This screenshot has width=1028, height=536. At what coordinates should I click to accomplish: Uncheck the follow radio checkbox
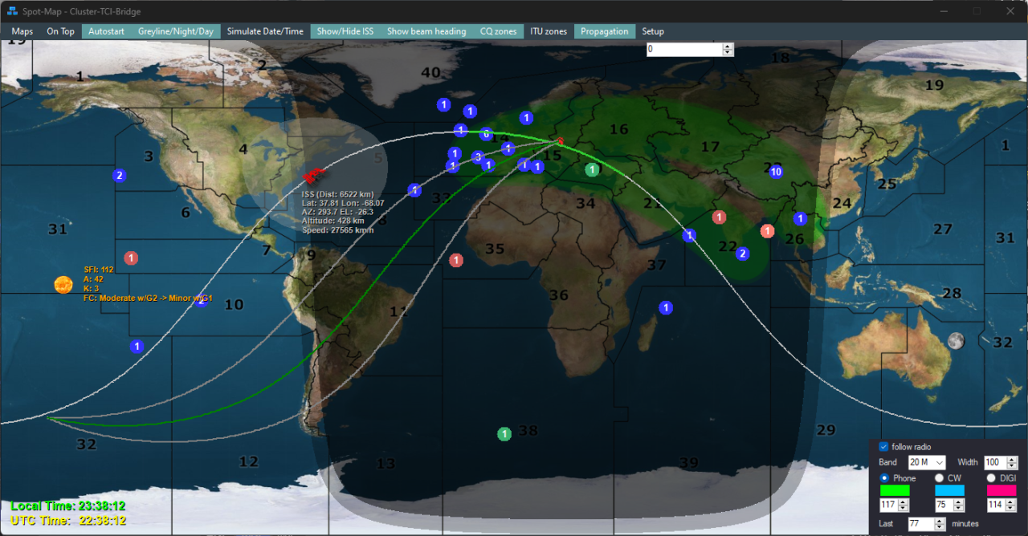tap(883, 447)
